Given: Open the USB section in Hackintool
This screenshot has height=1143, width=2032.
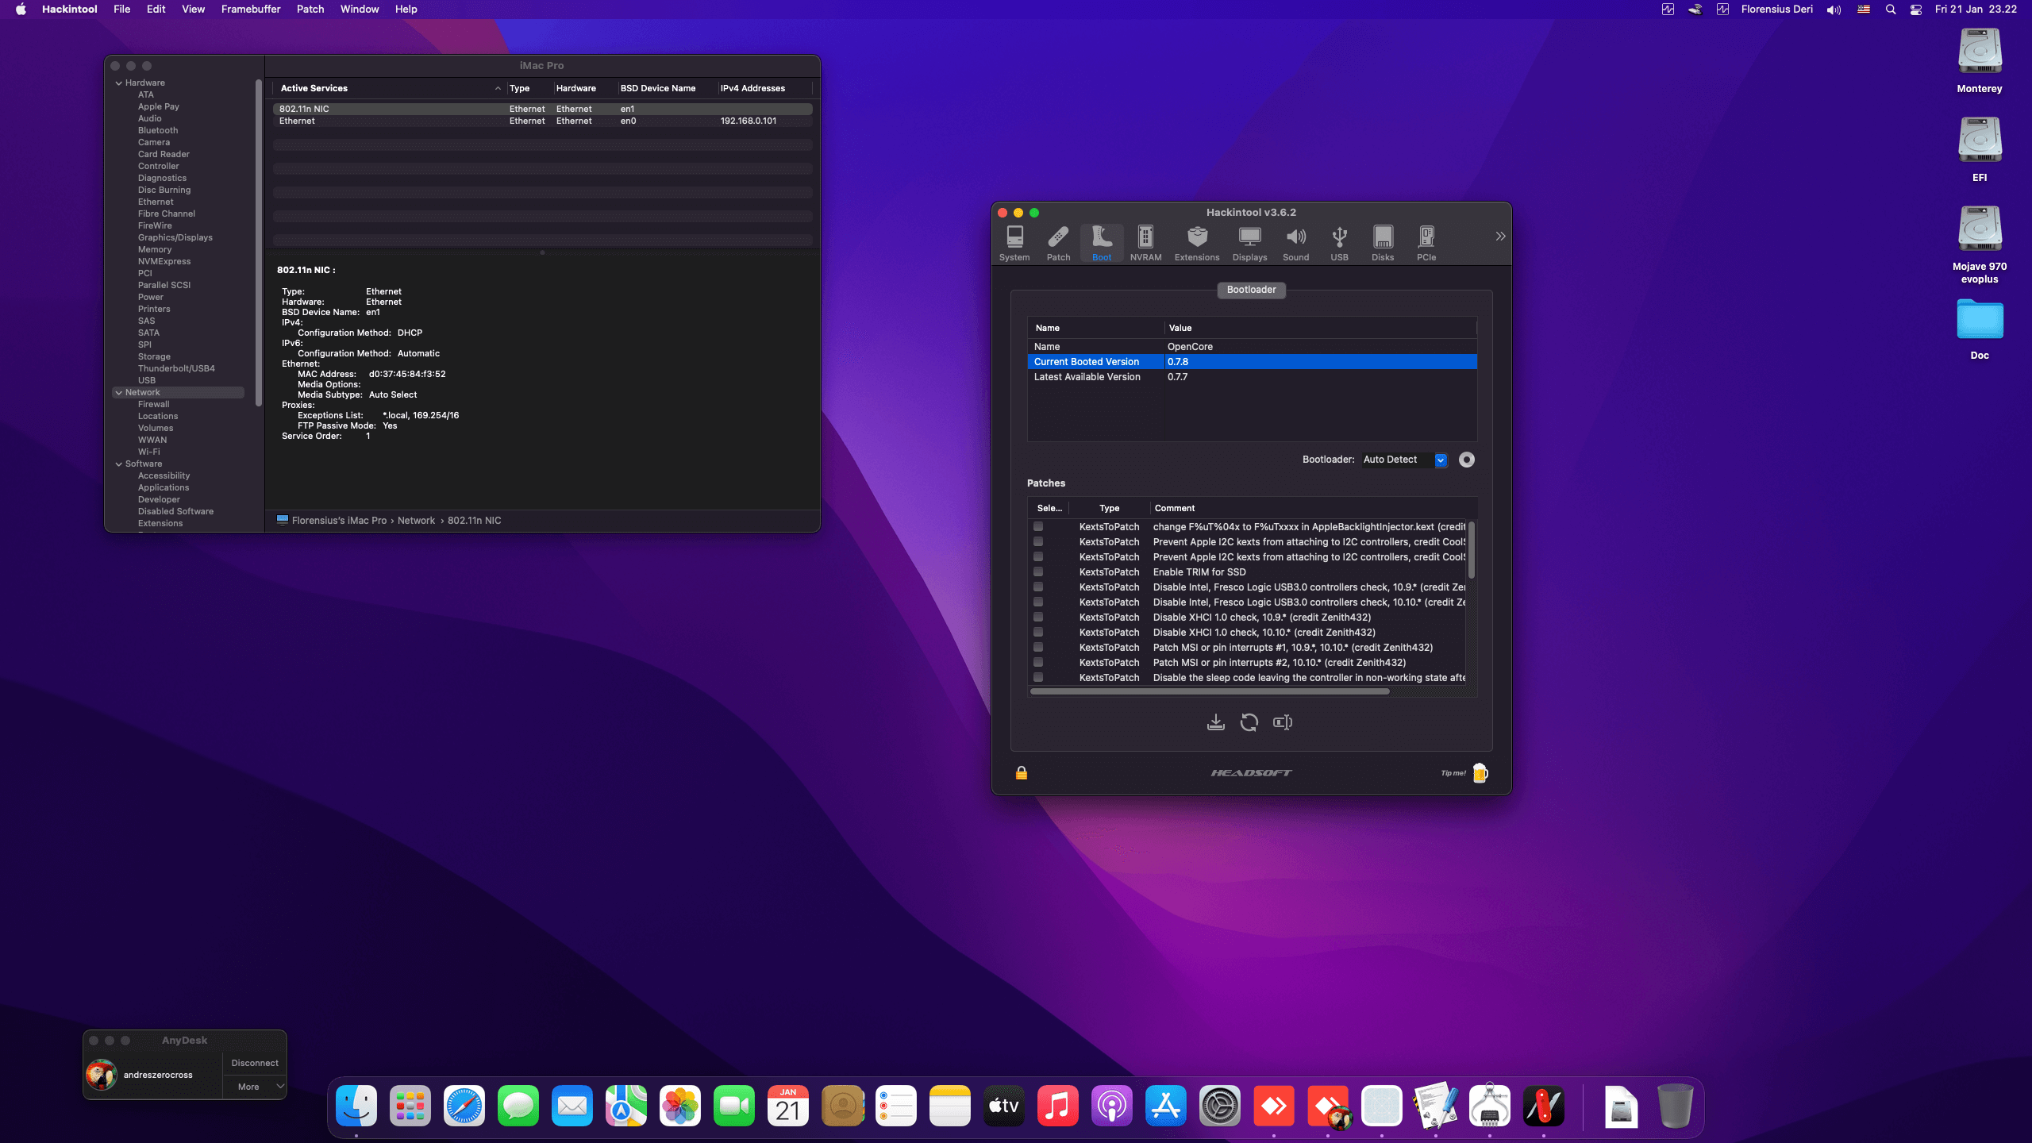Looking at the screenshot, I should pos(1339,242).
